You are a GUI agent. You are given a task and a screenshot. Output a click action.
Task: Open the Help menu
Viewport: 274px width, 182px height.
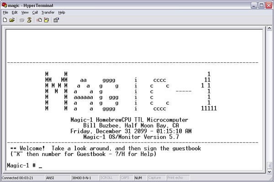click(62, 12)
